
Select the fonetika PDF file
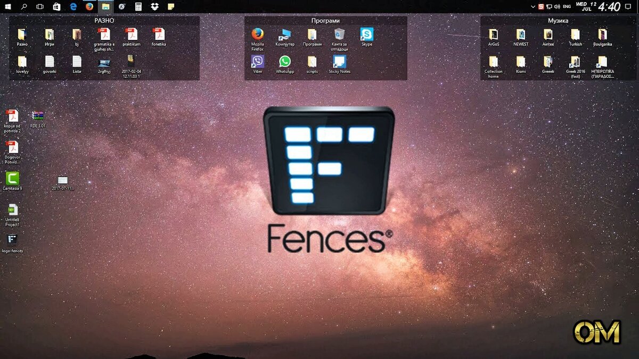pos(159,37)
